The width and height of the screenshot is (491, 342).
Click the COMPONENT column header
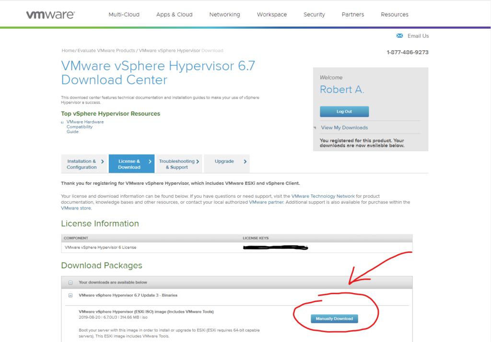pyautogui.click(x=76, y=238)
